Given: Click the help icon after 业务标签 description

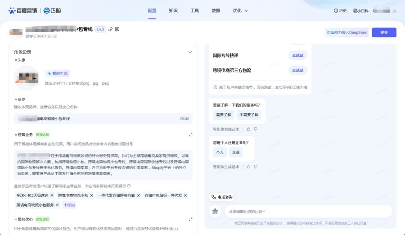Looking at the screenshot, I should (x=129, y=186).
